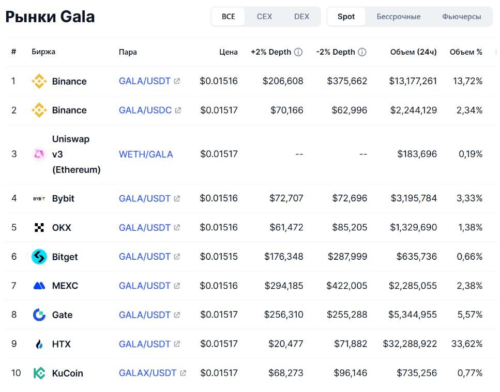Click the Bitget exchange logo
Viewport: 500px width, 392px height.
pos(39,257)
